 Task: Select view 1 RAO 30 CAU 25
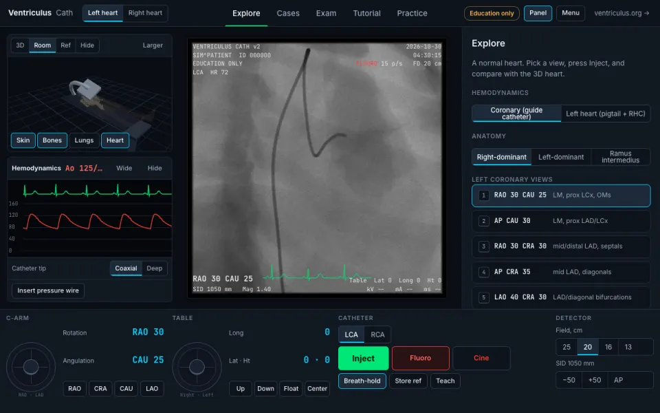click(x=561, y=195)
